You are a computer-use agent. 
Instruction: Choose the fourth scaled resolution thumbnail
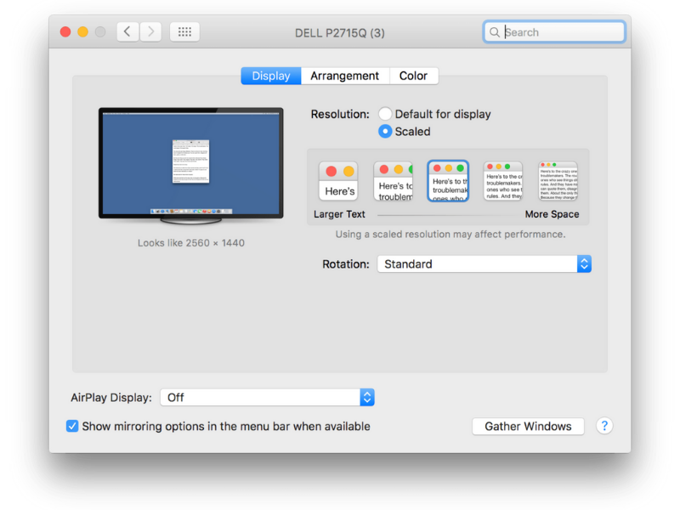(503, 181)
